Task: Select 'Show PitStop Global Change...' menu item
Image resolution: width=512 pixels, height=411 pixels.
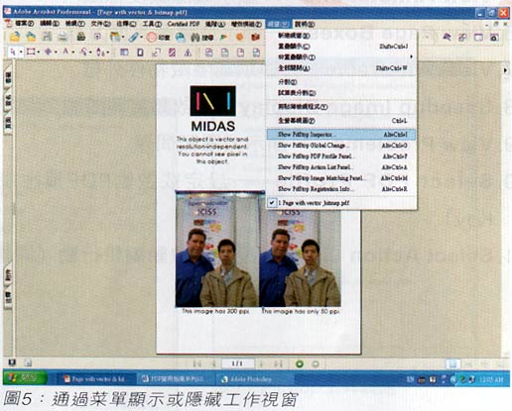Action: (x=341, y=146)
